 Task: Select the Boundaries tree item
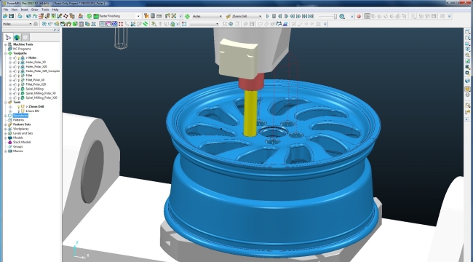point(20,116)
